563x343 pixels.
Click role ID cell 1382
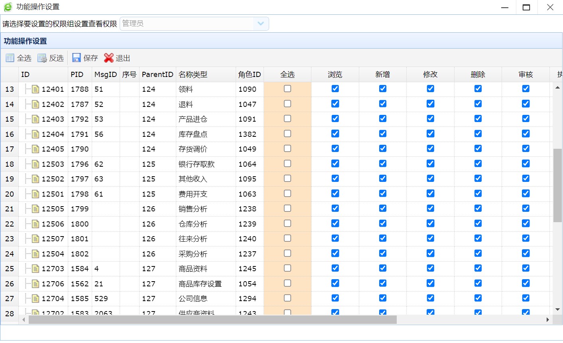[x=250, y=134]
